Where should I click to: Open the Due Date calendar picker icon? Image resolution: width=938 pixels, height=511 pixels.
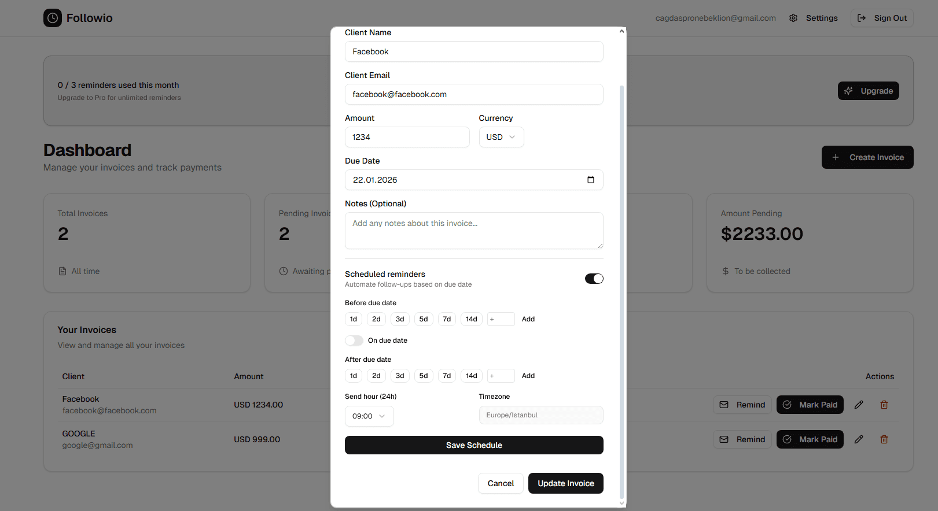coord(591,180)
